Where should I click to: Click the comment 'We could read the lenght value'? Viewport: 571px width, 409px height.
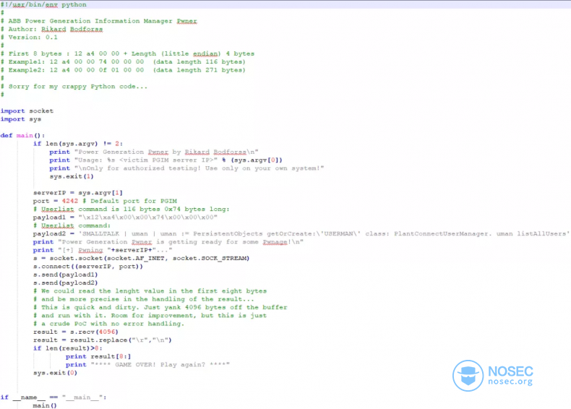[x=150, y=291]
